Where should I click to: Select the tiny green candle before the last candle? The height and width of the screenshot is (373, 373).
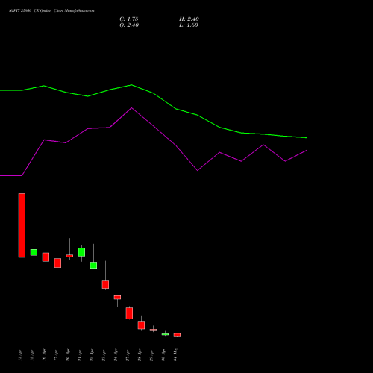pyautogui.click(x=165, y=334)
